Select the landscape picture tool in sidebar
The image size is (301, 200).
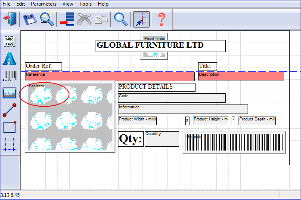tap(9, 93)
